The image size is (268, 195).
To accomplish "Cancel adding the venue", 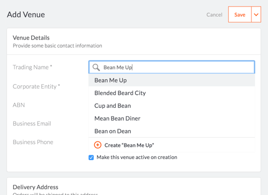I will coord(214,14).
